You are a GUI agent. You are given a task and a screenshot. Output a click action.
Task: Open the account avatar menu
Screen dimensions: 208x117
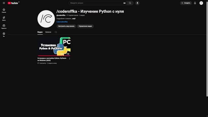point(201,3)
